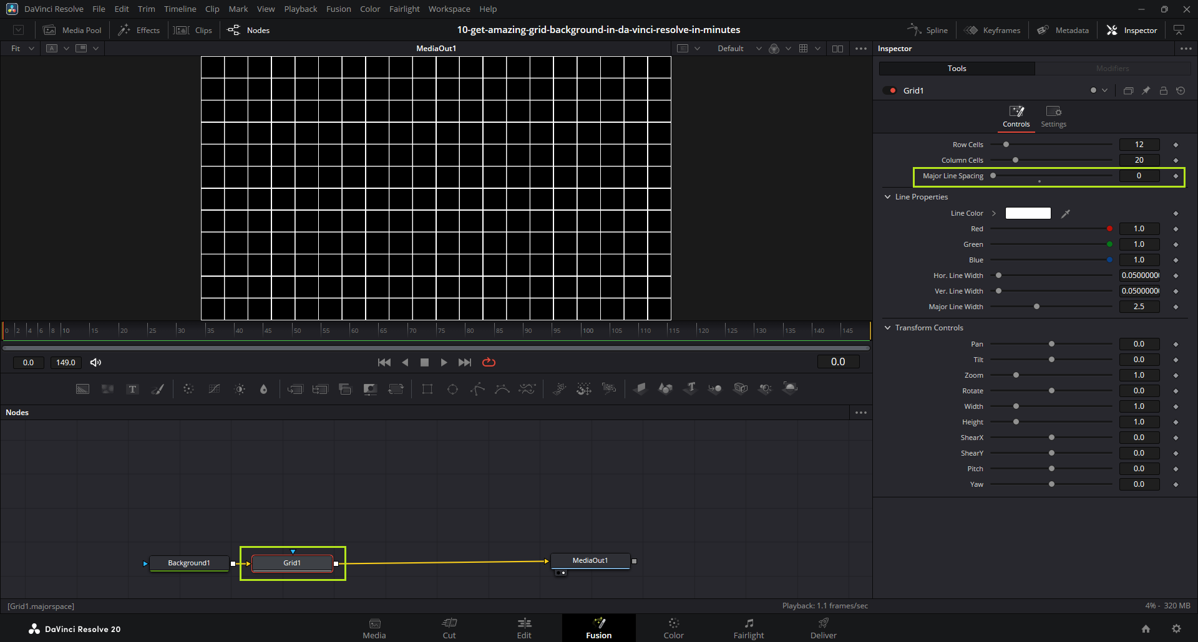The width and height of the screenshot is (1198, 642).
Task: Select the Paint brush tool icon
Action: tap(158, 389)
